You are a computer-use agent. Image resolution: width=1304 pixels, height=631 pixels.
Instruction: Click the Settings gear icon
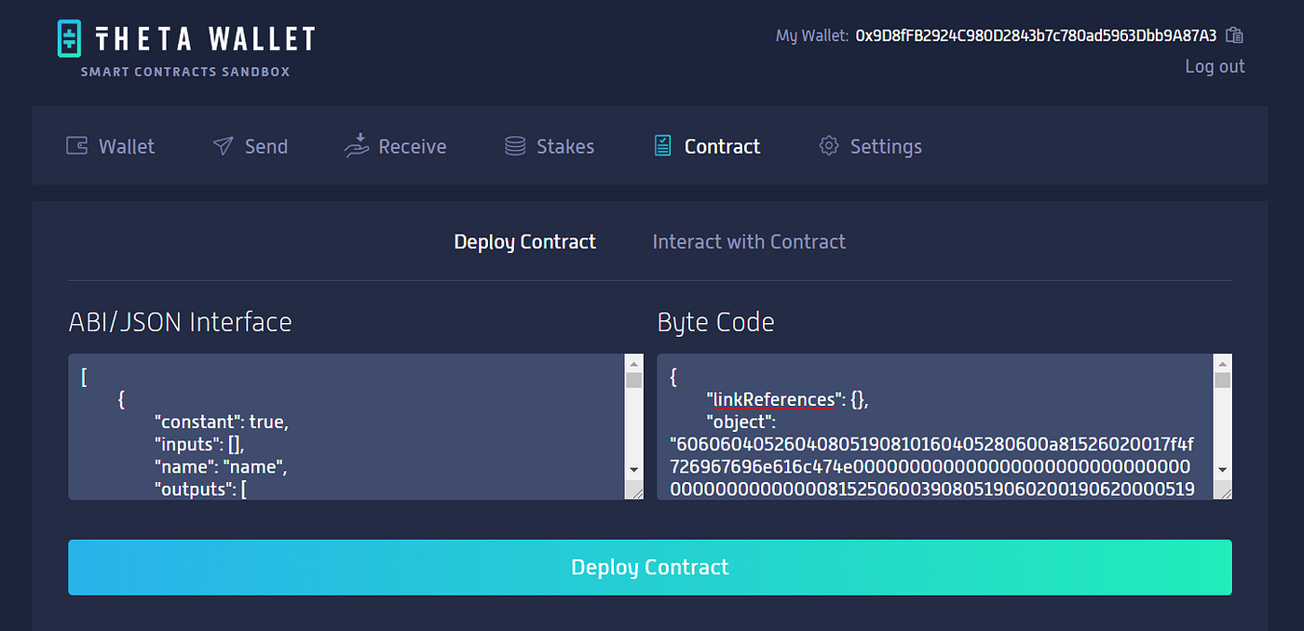tap(828, 146)
